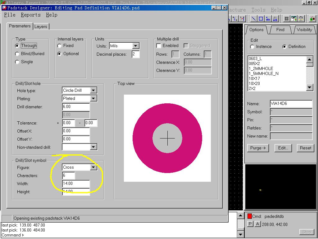This screenshot has width=318, height=239.
Task: Click the add rectangle tool icon
Action: coord(261,19)
